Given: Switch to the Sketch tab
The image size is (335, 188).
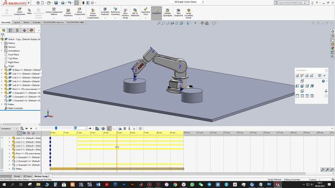Looking at the screenshot, I should click(x=26, y=22).
